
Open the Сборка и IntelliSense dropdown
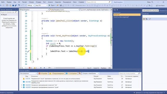pyautogui.click(x=91, y=73)
